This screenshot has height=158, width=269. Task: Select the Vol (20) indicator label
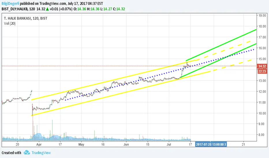[x=10, y=24]
